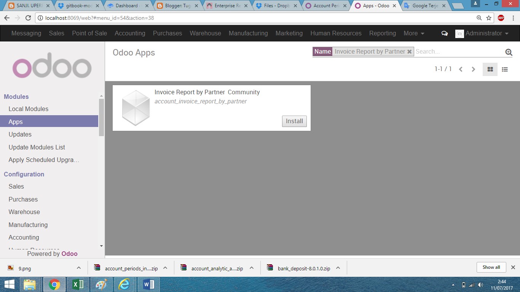
Task: Open Internet Explorer from taskbar
Action: point(124,284)
